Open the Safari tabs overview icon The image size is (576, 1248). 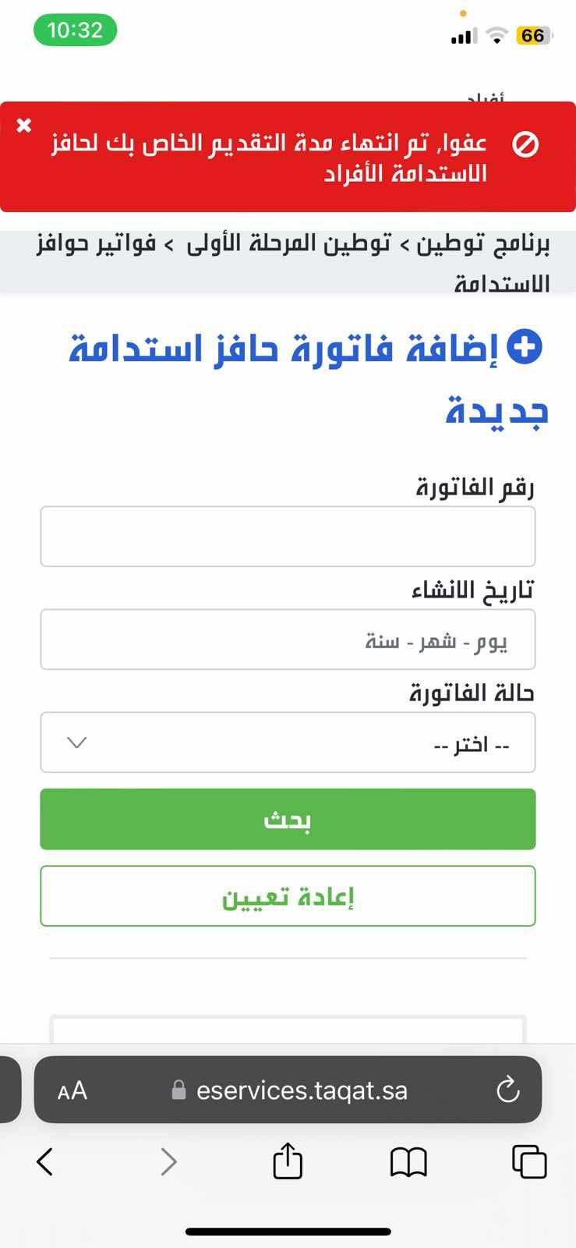(529, 1161)
